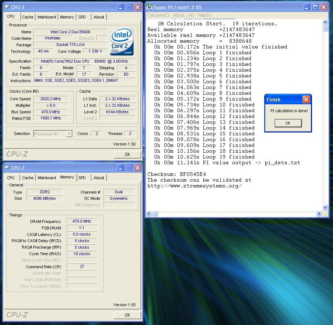Click the Rated FSB 1880.1 MHz value
This screenshot has height=325, width=333.
pyautogui.click(x=51, y=118)
